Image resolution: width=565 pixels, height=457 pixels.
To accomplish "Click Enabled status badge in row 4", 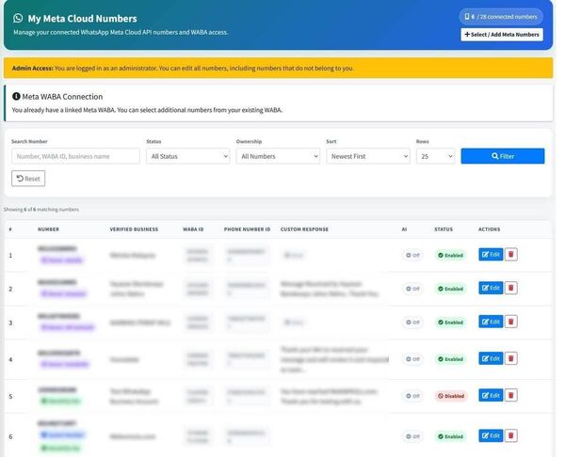I will point(450,359).
